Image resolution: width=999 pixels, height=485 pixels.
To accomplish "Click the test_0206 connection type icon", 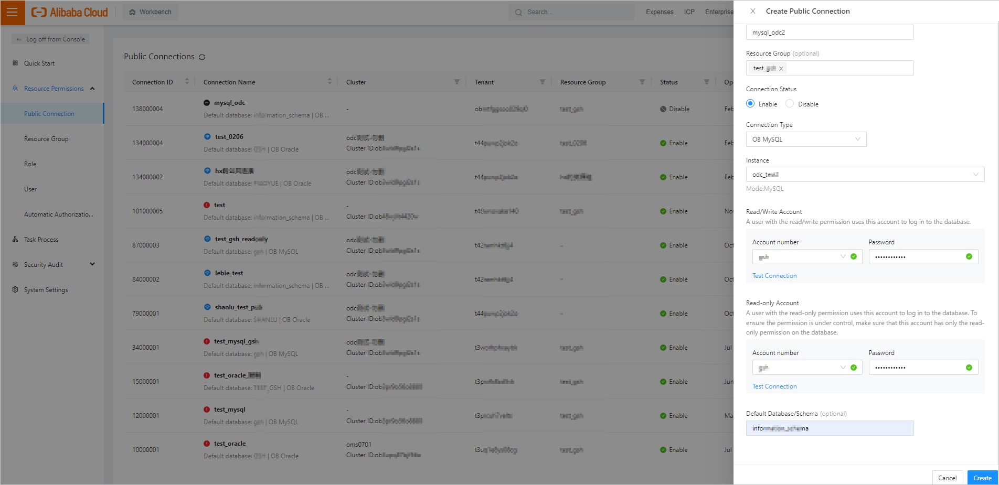I will [x=207, y=136].
